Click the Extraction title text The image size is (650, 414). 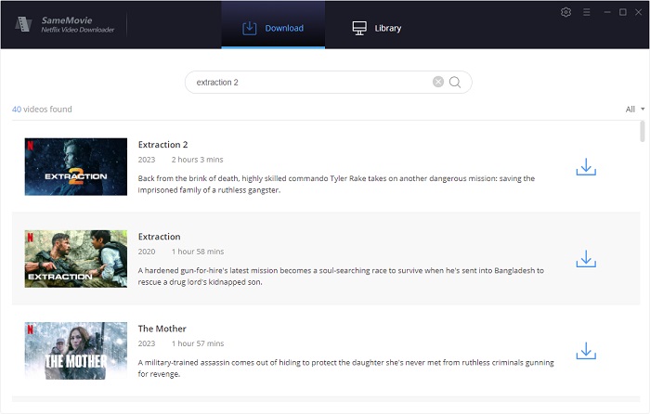(160, 237)
